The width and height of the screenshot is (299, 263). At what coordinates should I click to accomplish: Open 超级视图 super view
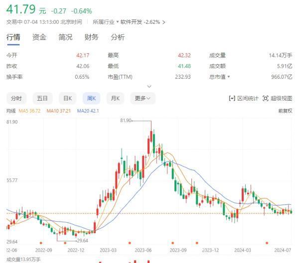277,98
